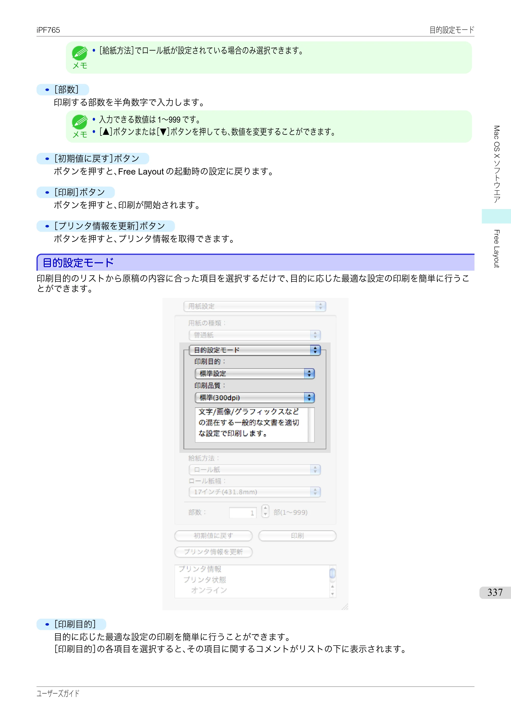Open the 印刷目的 dropdown showing 標準設定
This screenshot has height=723, width=511.
(255, 373)
